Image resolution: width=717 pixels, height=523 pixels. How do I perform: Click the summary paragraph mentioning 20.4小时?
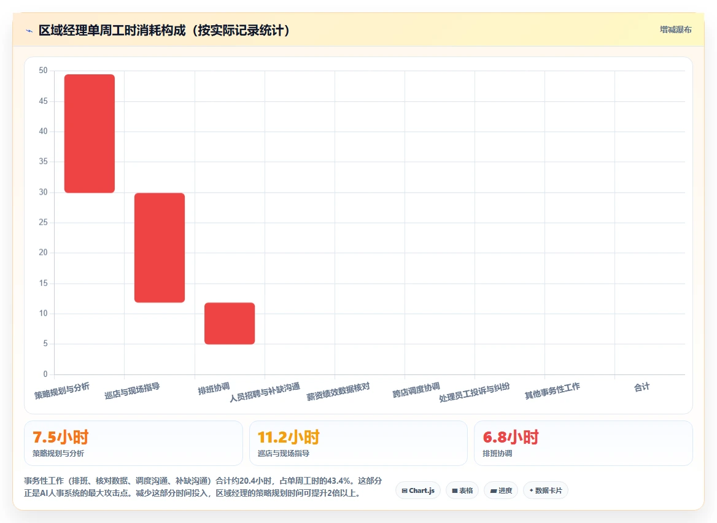(203, 487)
